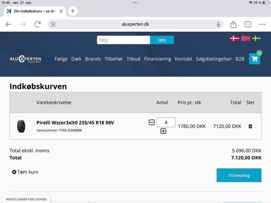Open a new browser tab
This screenshot has height=203, width=271.
point(73,11)
